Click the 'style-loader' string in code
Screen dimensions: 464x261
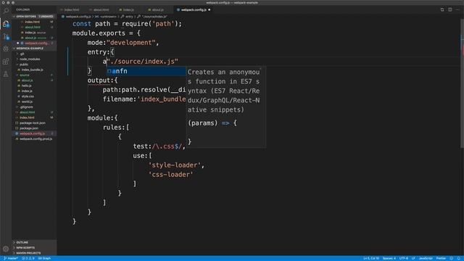click(x=174, y=165)
